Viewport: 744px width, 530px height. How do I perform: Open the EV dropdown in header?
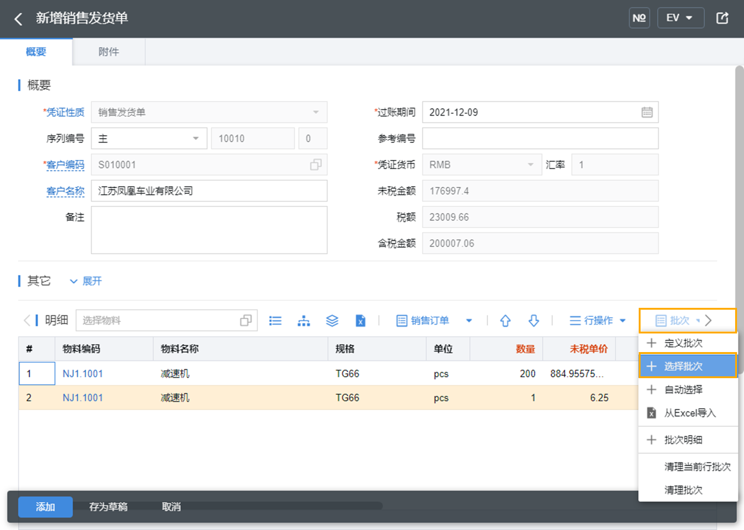coord(680,18)
